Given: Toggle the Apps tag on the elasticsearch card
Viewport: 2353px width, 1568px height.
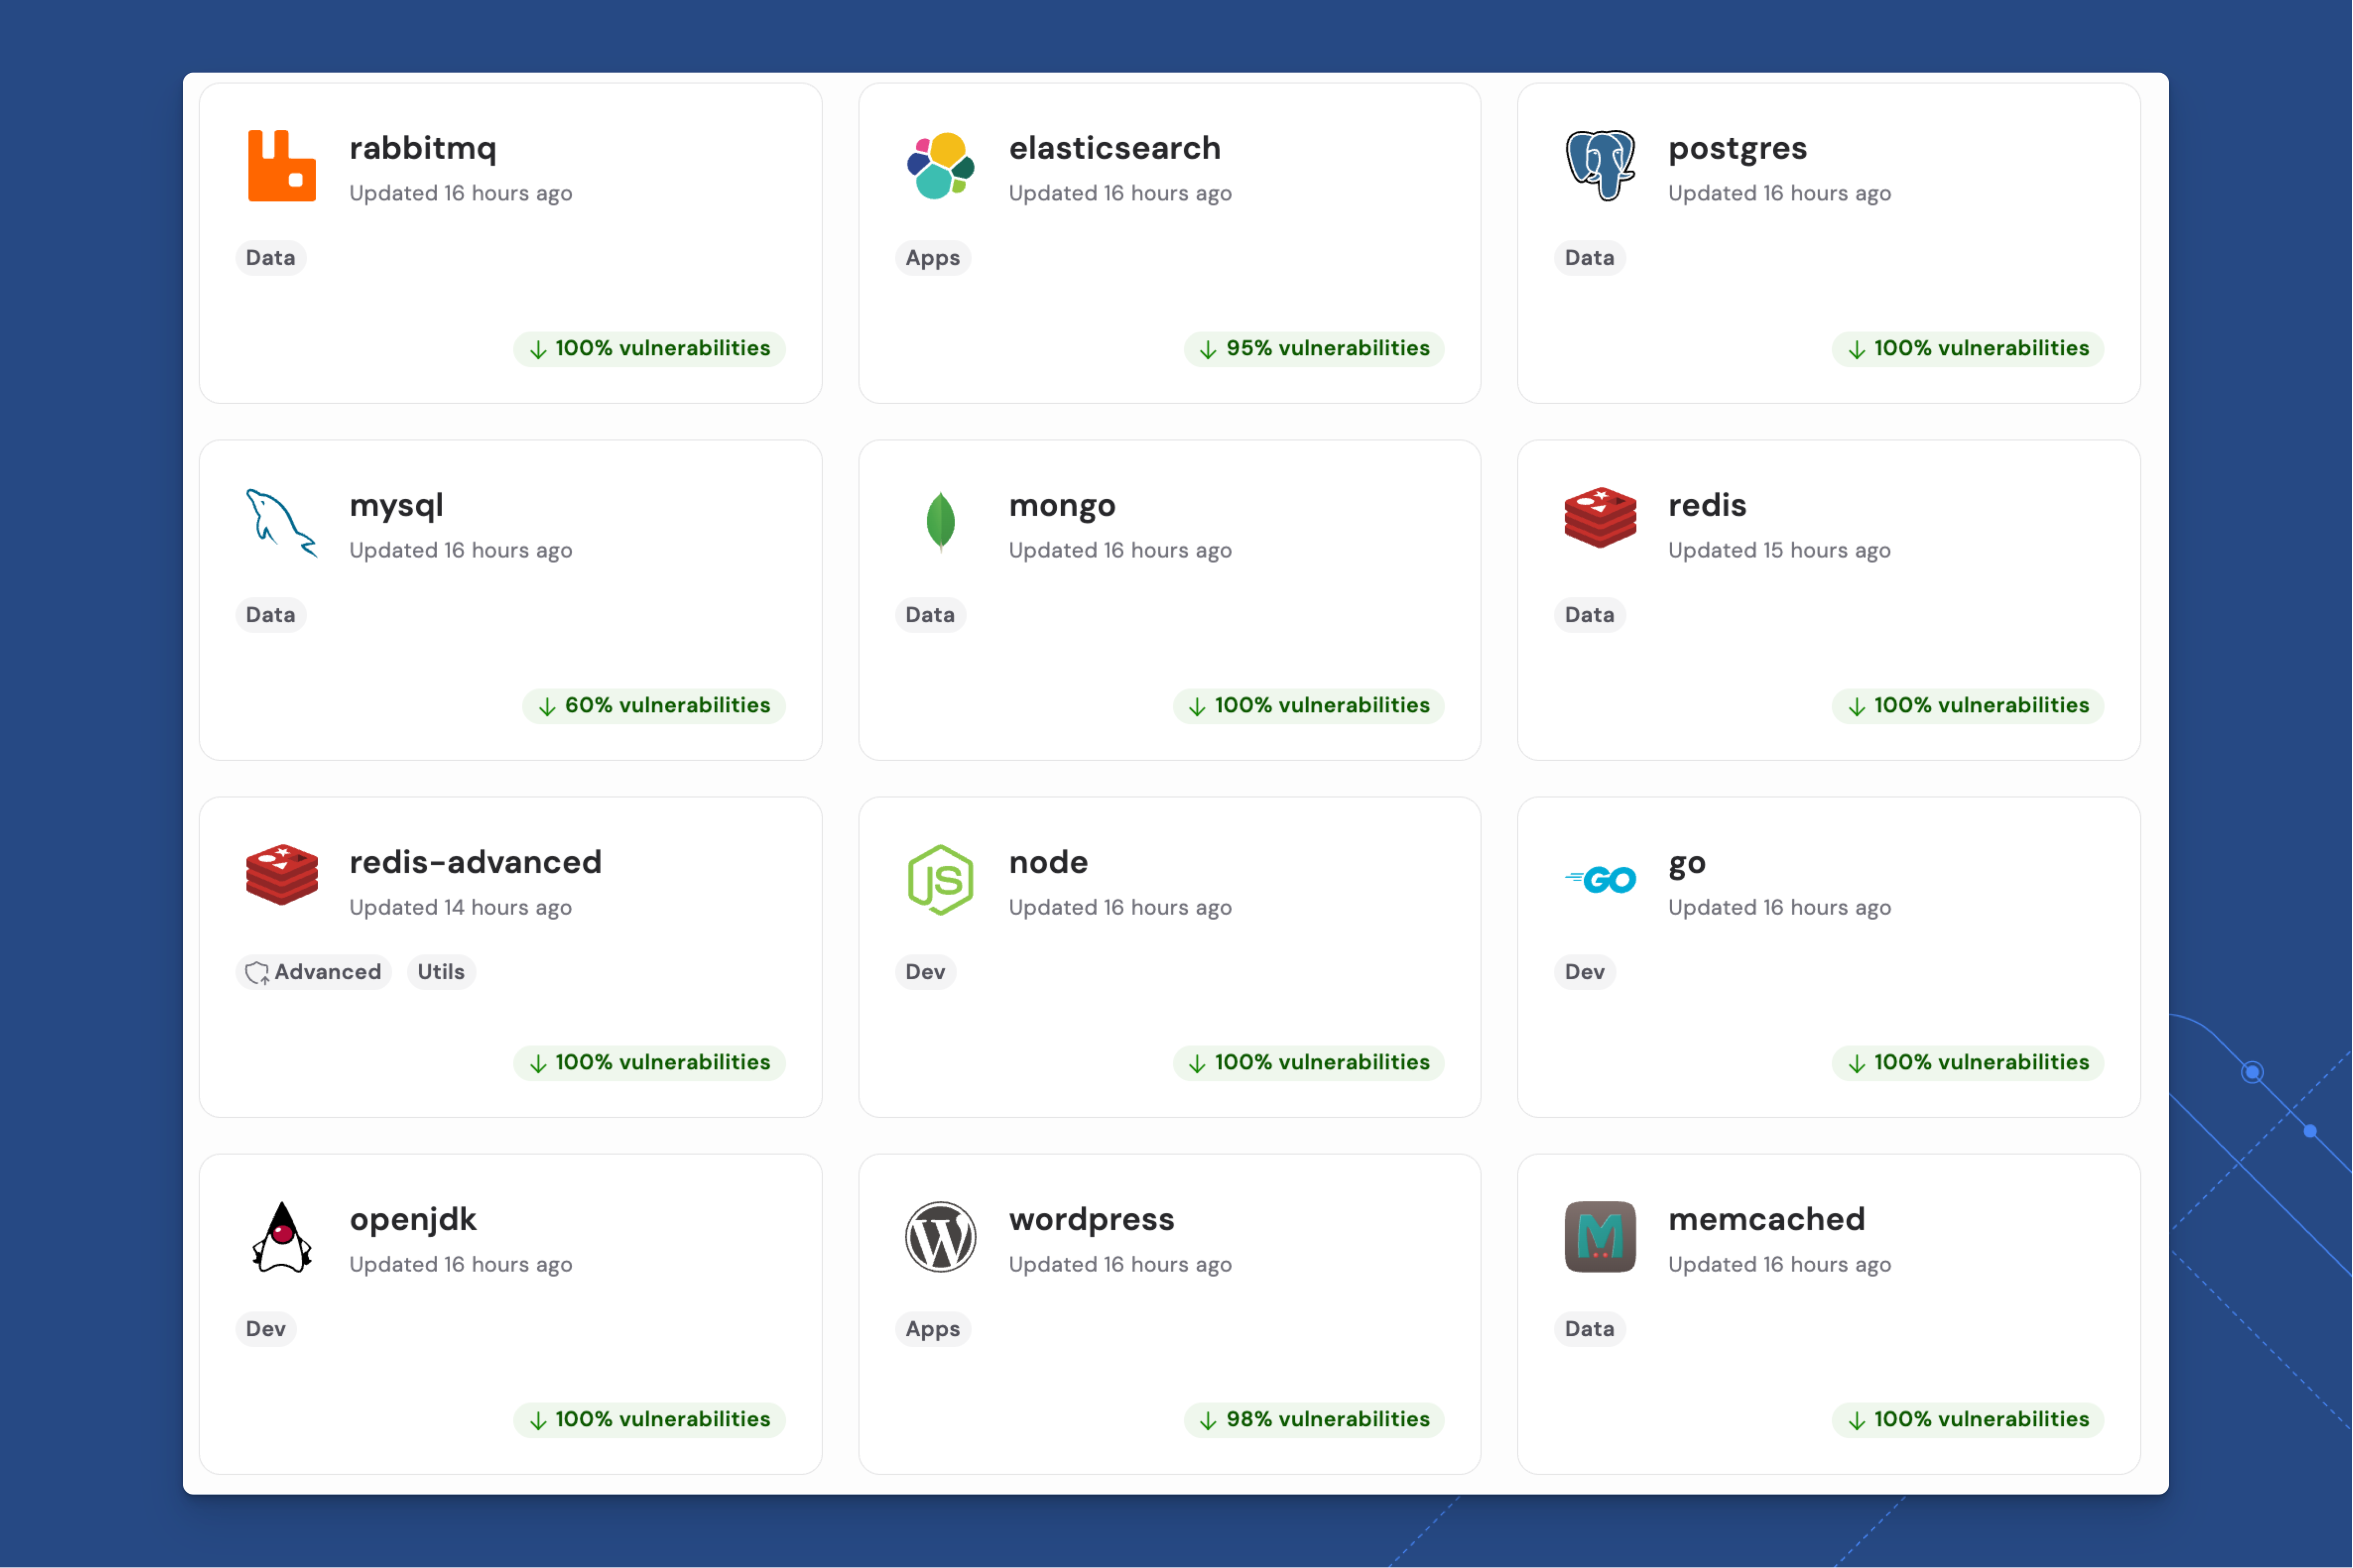Looking at the screenshot, I should click(932, 257).
